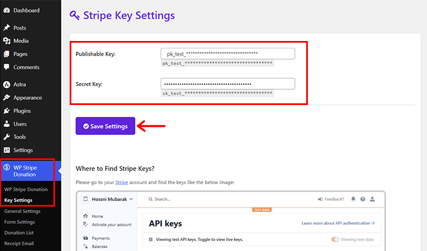Click the Dashboard gauge icon
The image size is (427, 251).
pos(7,10)
